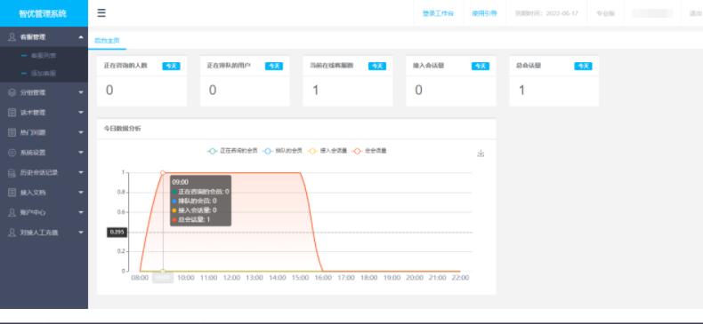Click 今天 badge on 正在排队的用户 card

click(x=274, y=67)
